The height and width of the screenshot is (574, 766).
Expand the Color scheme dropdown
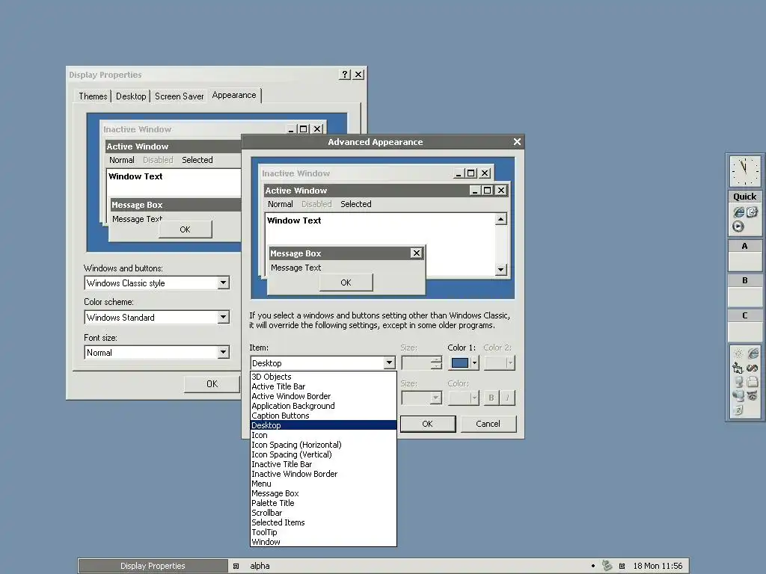pos(223,317)
